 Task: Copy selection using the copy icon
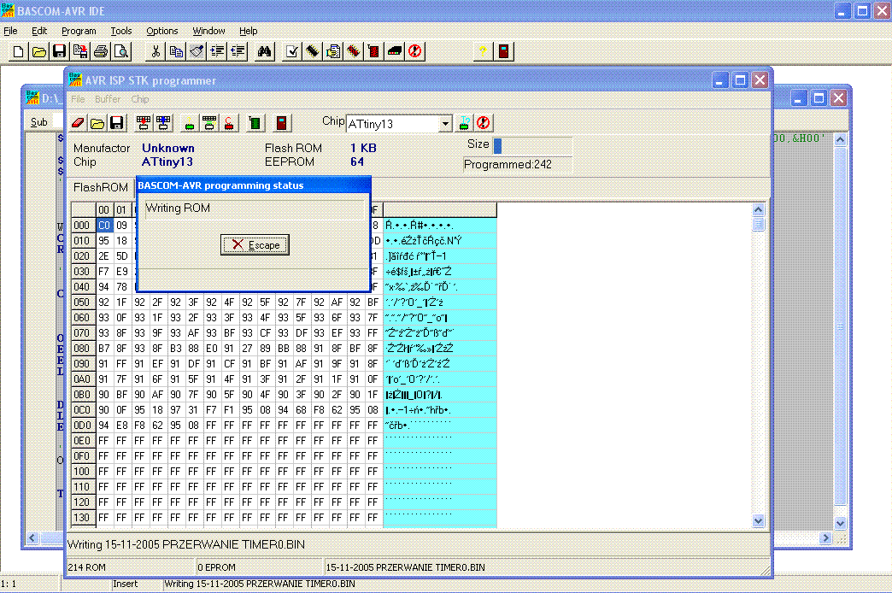(176, 52)
